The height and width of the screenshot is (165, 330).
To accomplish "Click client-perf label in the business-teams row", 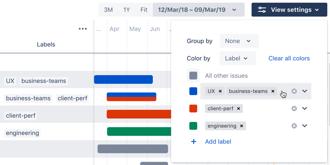I will [72, 98].
